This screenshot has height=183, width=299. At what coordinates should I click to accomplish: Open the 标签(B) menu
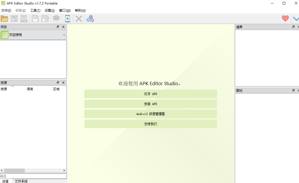point(21,11)
